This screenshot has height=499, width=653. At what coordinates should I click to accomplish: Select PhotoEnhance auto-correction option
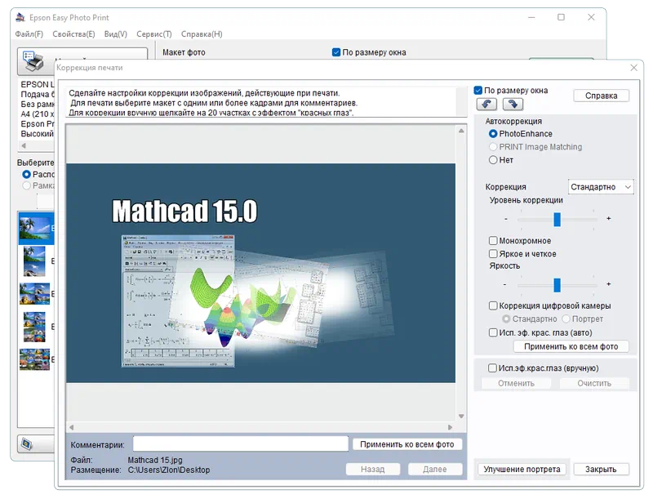click(x=493, y=134)
